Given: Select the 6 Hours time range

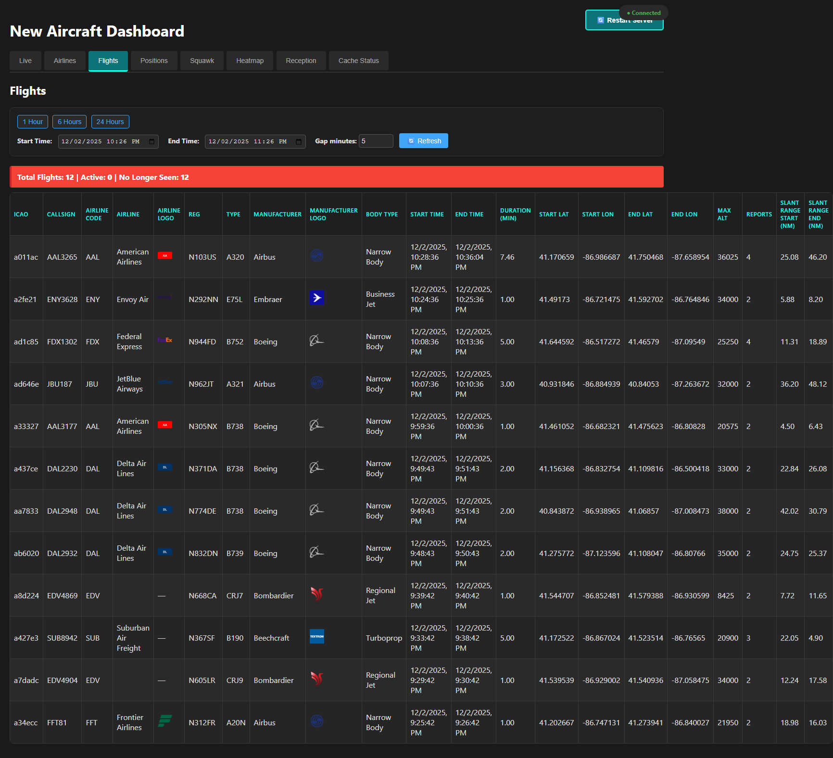Looking at the screenshot, I should tap(69, 122).
